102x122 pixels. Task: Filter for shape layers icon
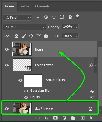62,17
